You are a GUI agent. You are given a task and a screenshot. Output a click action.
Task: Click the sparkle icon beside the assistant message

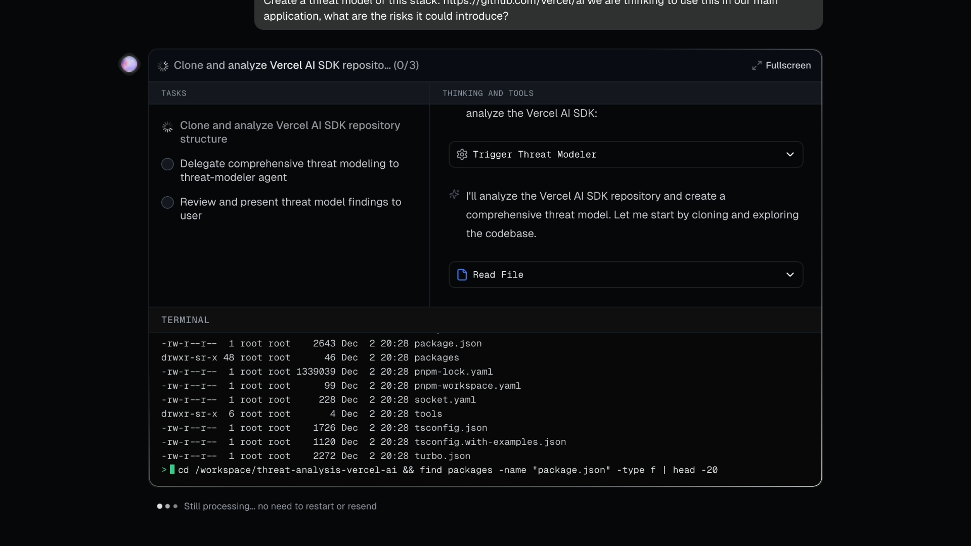[x=454, y=195]
